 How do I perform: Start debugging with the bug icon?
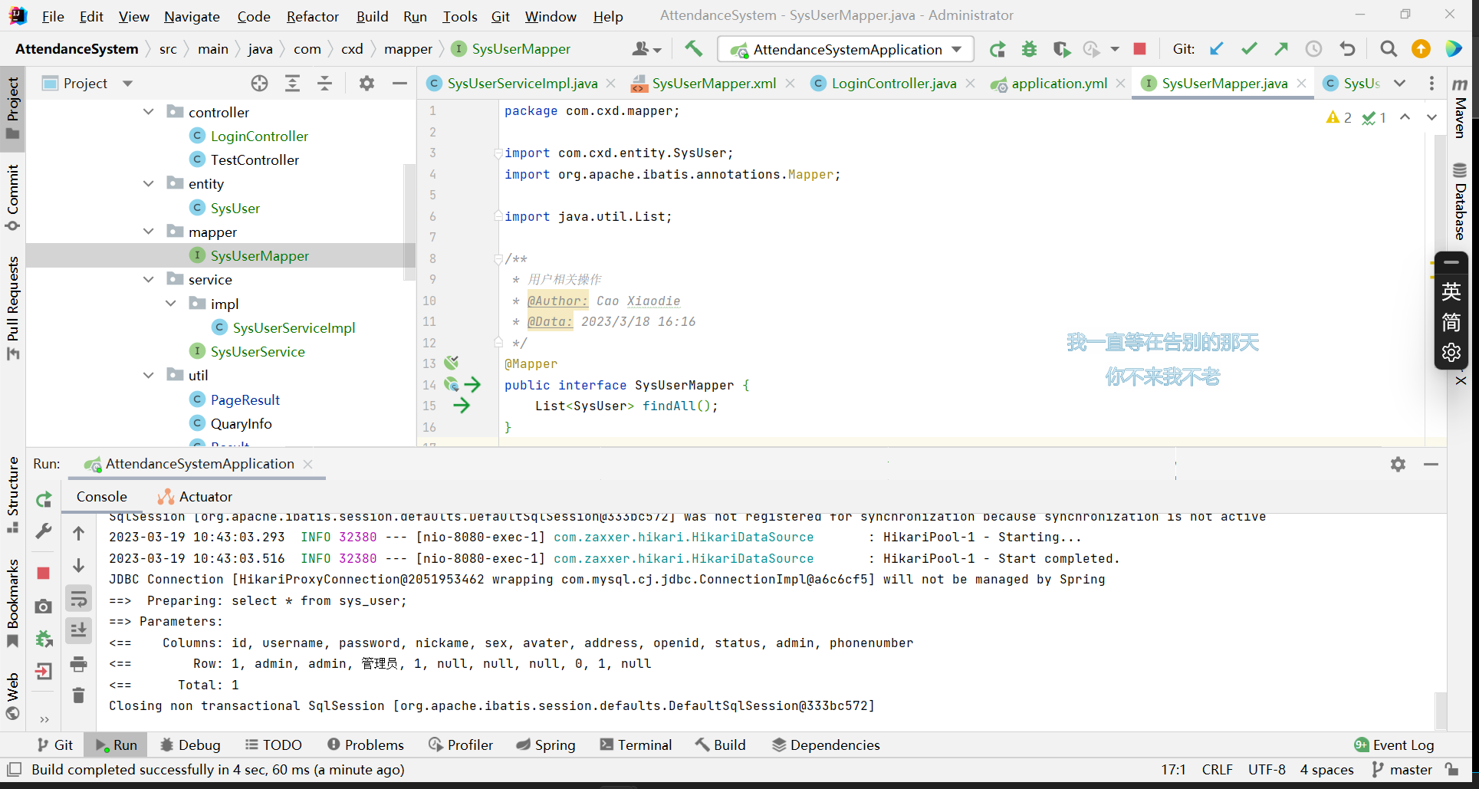click(1029, 49)
